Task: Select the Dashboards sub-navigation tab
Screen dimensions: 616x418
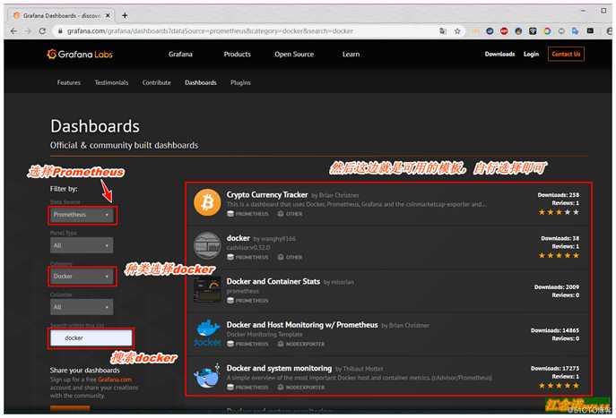Action: coord(200,82)
